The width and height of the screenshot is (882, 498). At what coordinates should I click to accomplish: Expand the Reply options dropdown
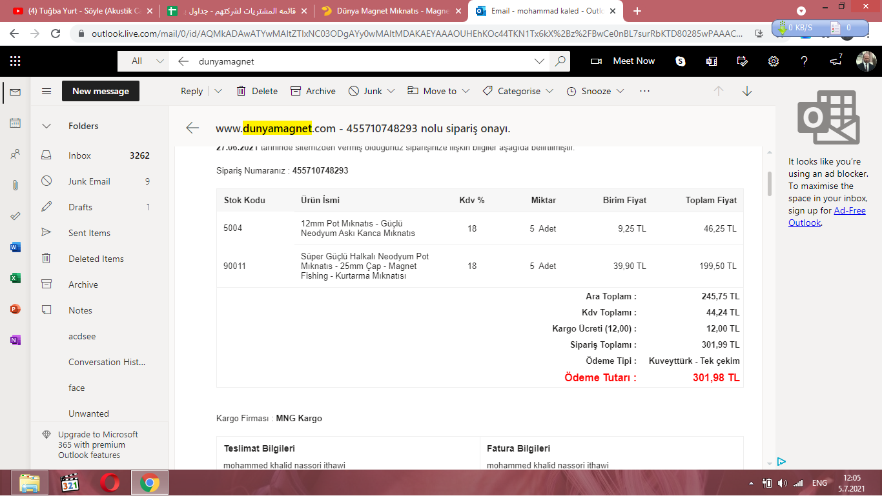[218, 92]
